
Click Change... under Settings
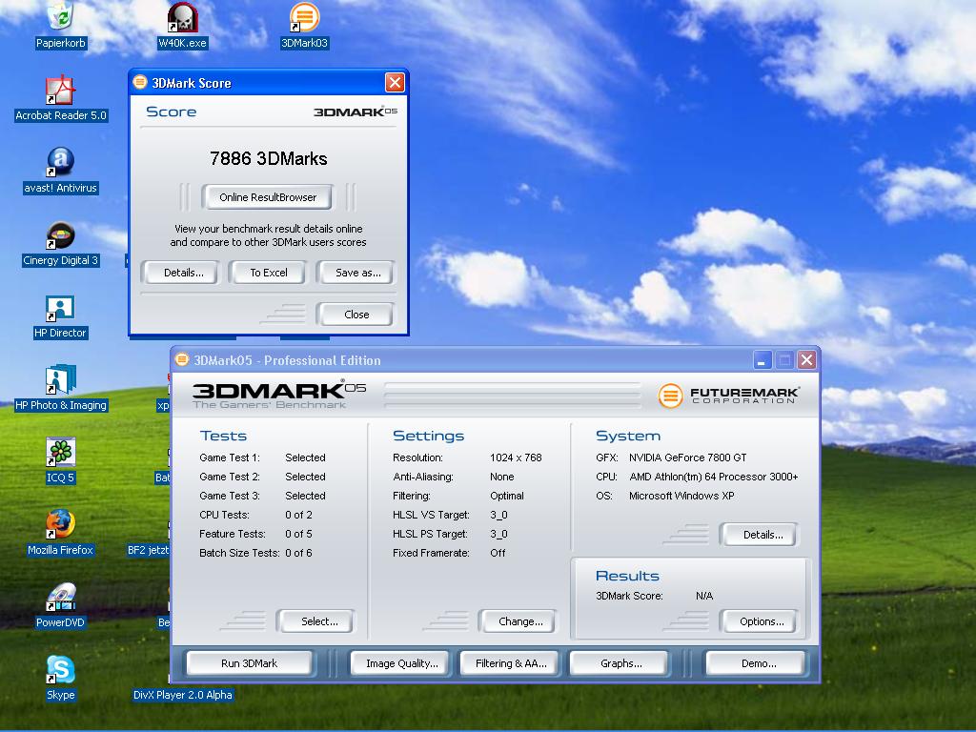click(x=519, y=621)
